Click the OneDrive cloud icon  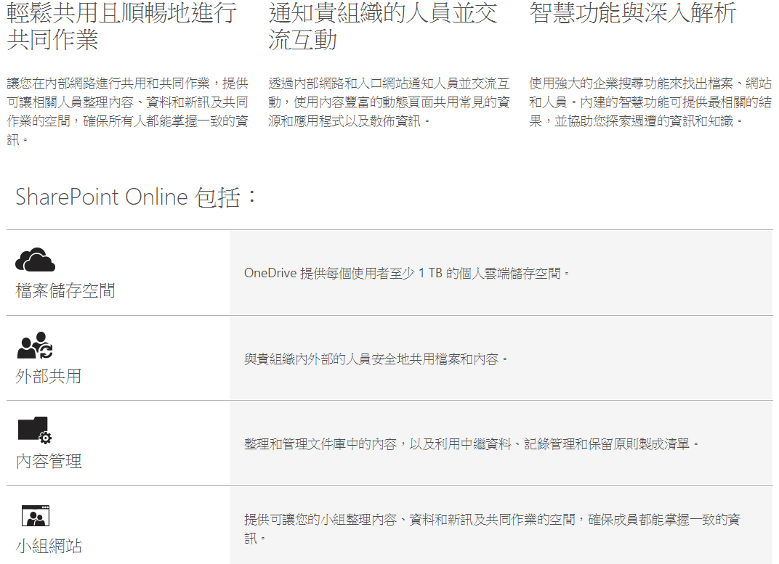[35, 259]
